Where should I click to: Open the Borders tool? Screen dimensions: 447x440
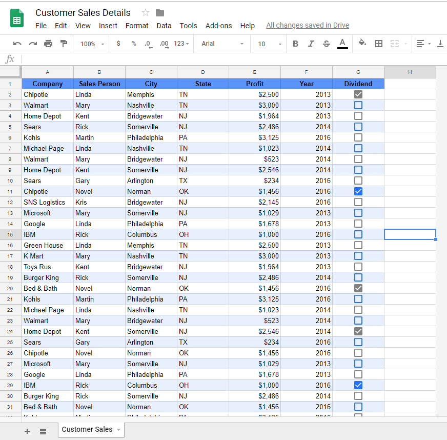379,44
